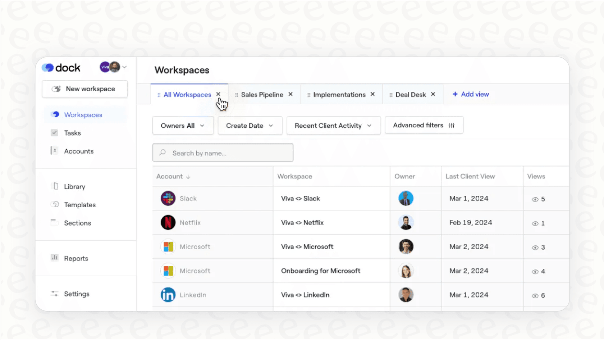Click the LinkedIn account logo
The height and width of the screenshot is (340, 604).
pos(168,295)
